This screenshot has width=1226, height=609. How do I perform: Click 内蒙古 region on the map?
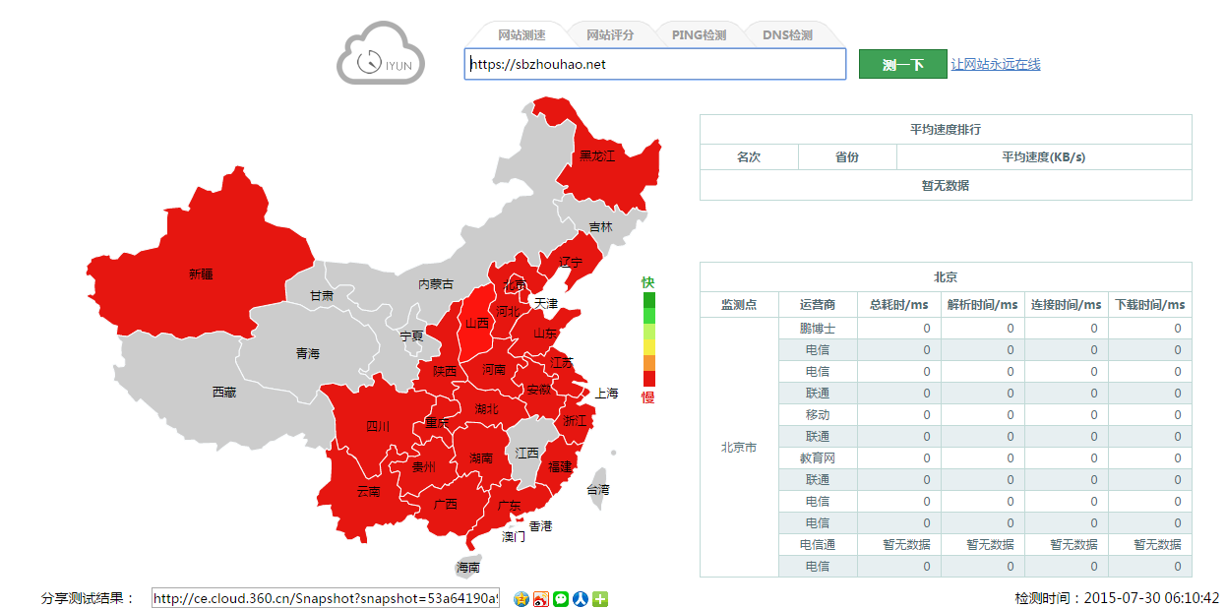click(x=436, y=283)
